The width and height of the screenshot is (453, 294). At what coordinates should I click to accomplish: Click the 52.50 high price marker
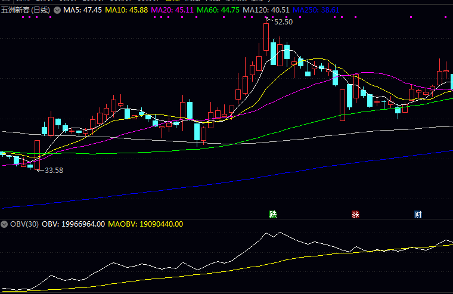[283, 22]
